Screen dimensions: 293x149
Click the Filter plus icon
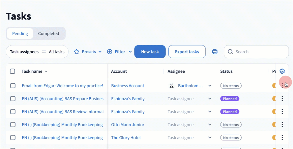pyautogui.click(x=110, y=52)
